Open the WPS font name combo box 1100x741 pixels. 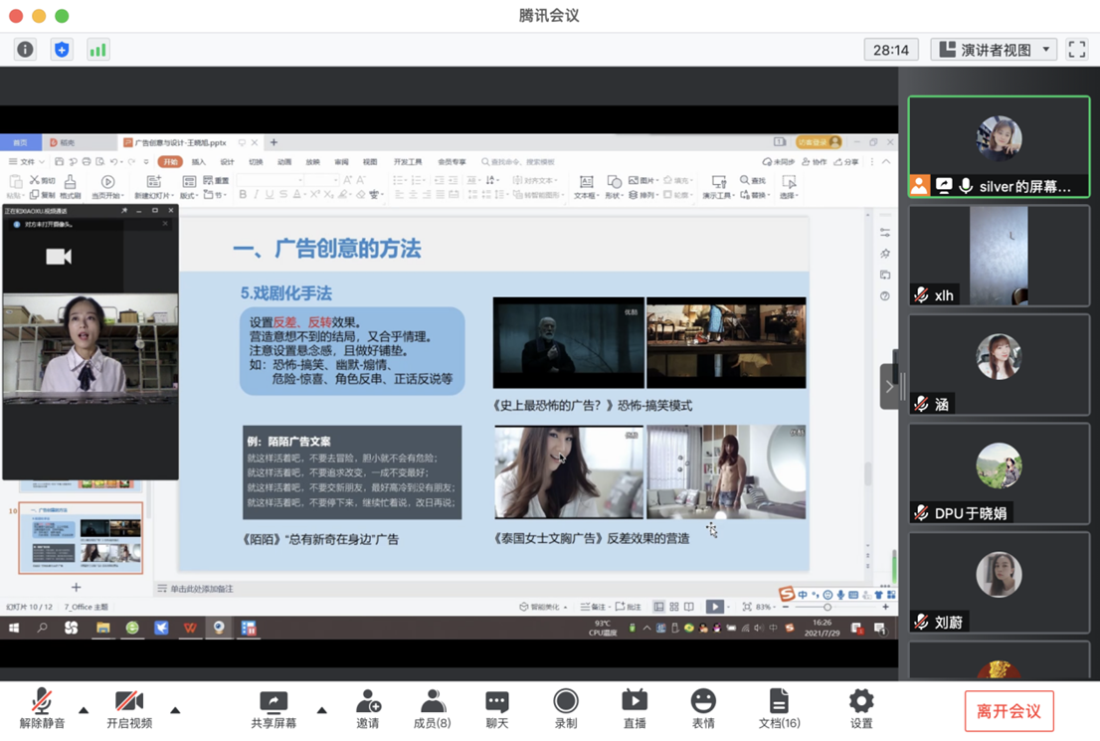coord(271,180)
